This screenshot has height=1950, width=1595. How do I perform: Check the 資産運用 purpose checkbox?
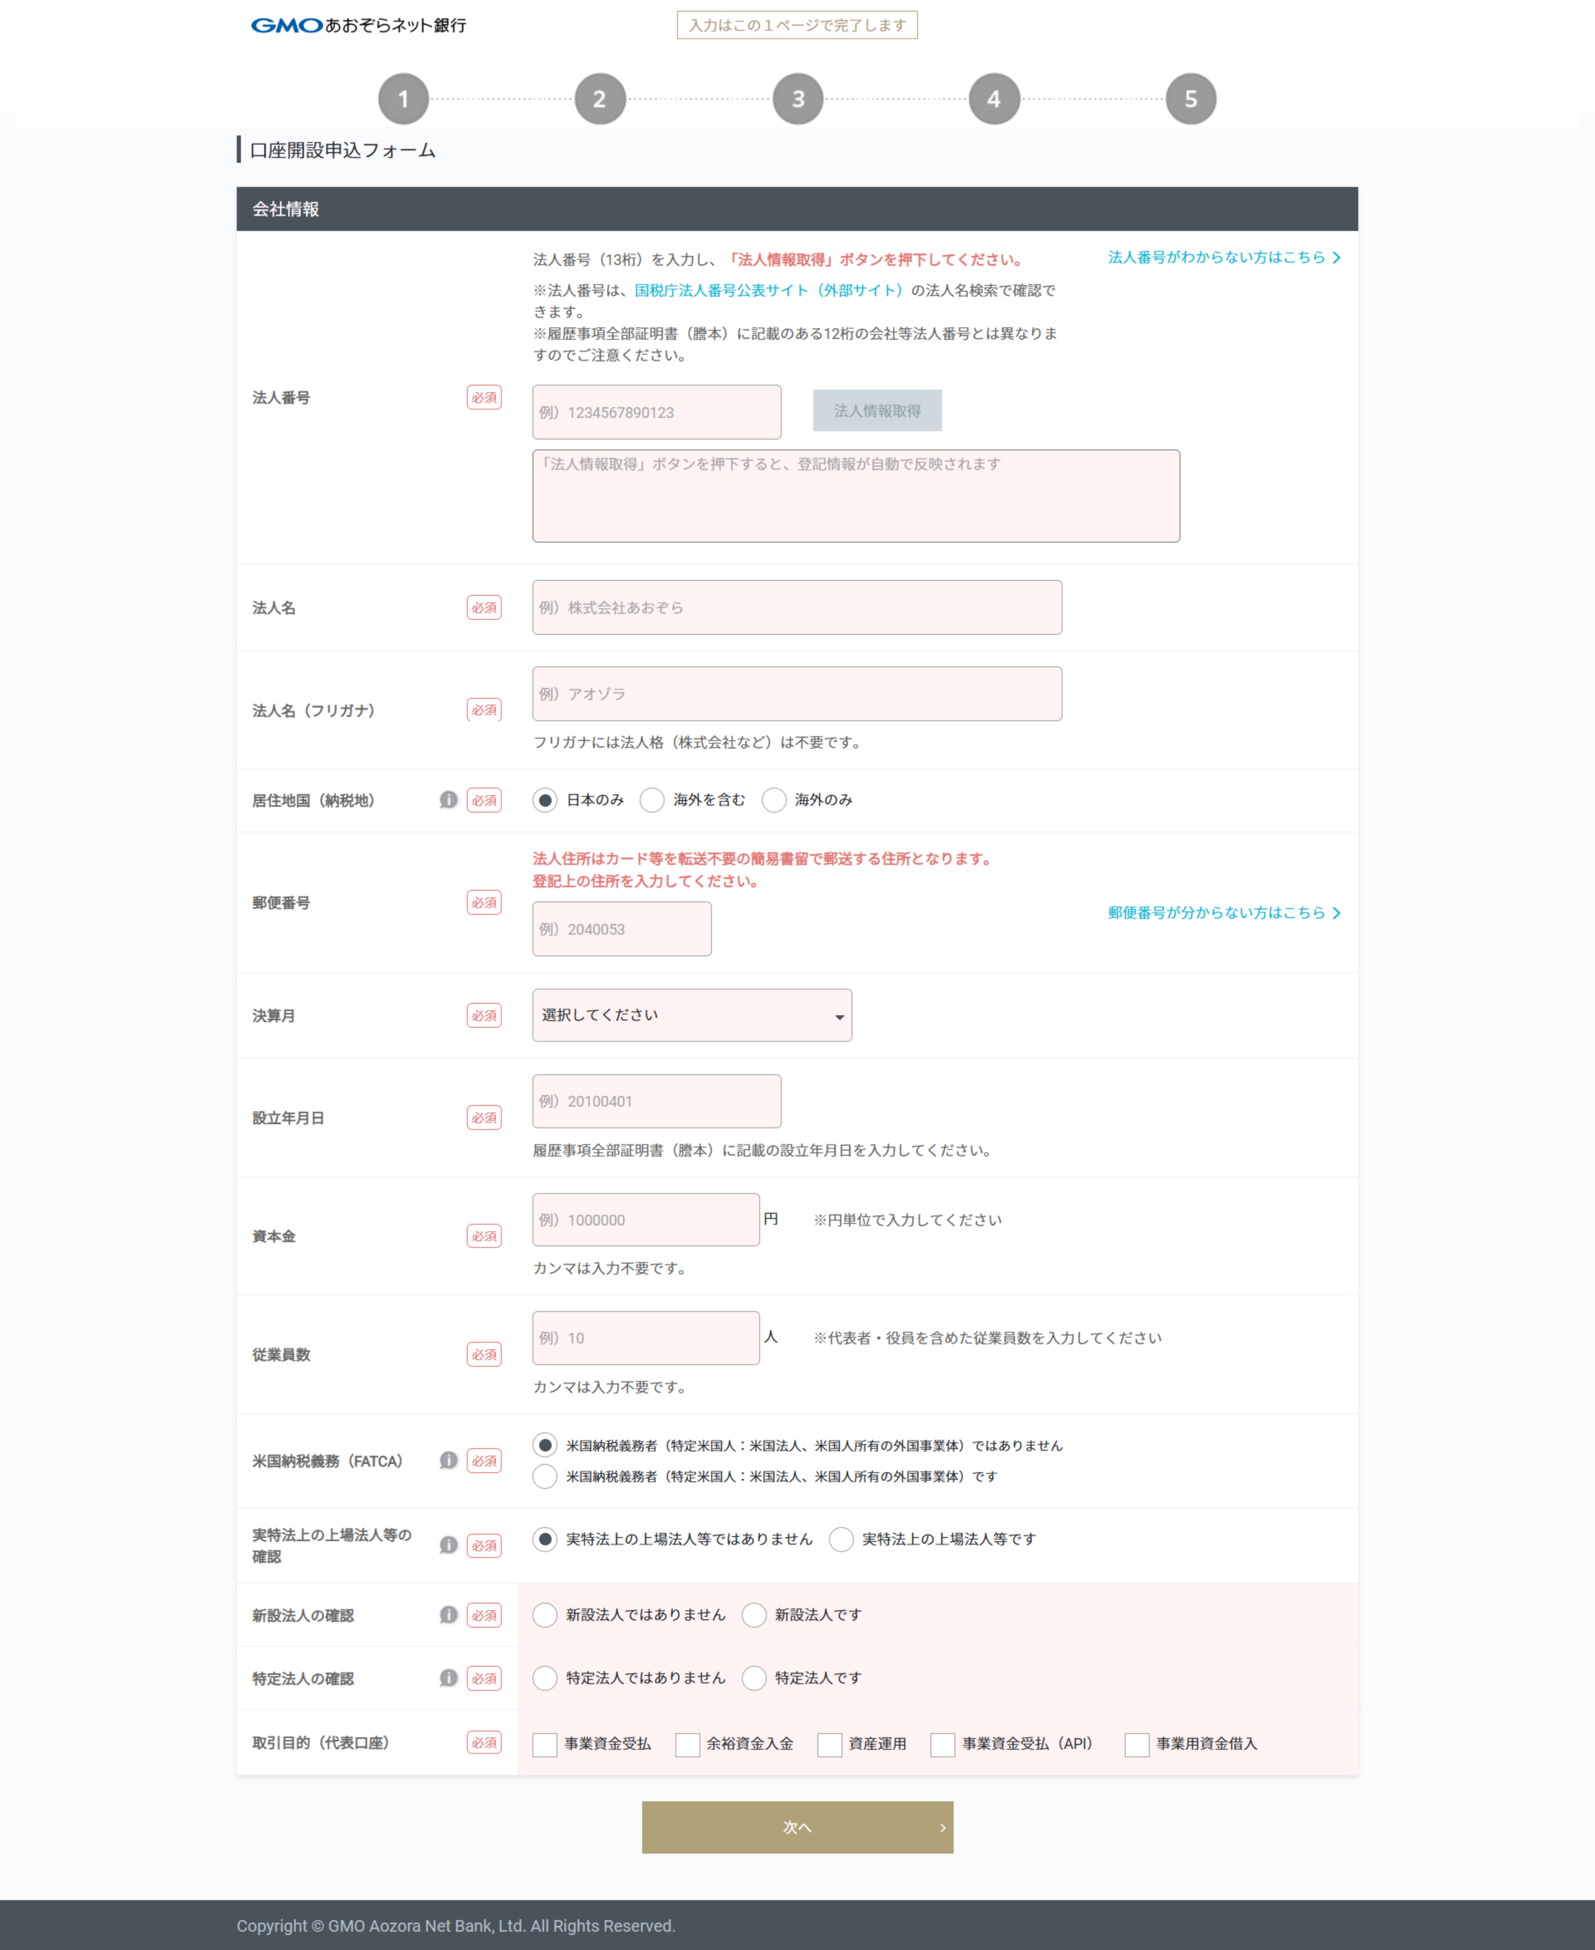(829, 1744)
